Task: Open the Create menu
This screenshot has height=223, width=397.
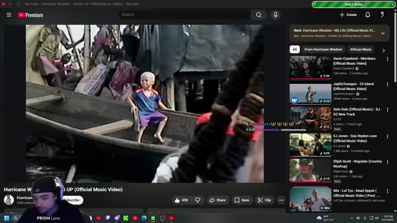Action: tap(348, 15)
